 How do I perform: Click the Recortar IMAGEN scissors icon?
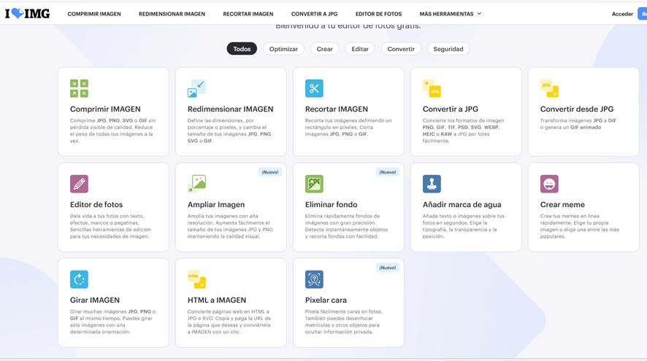click(x=314, y=88)
